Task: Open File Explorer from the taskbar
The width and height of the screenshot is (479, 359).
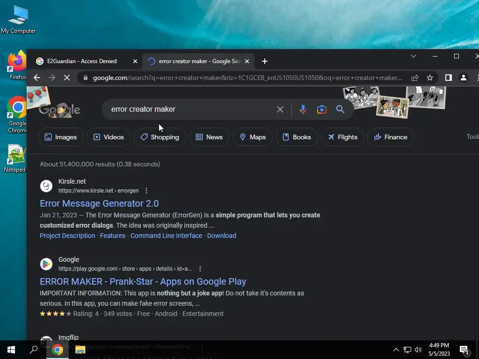Action: point(80,350)
